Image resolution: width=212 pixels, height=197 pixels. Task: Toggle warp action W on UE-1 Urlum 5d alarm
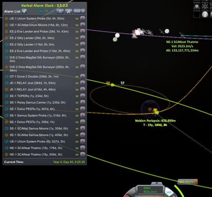click(77, 19)
